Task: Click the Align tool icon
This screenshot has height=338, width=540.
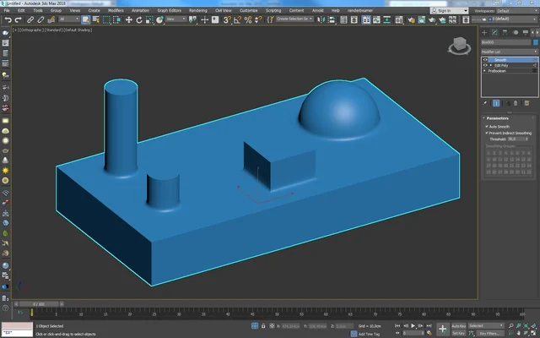Action: (332, 19)
